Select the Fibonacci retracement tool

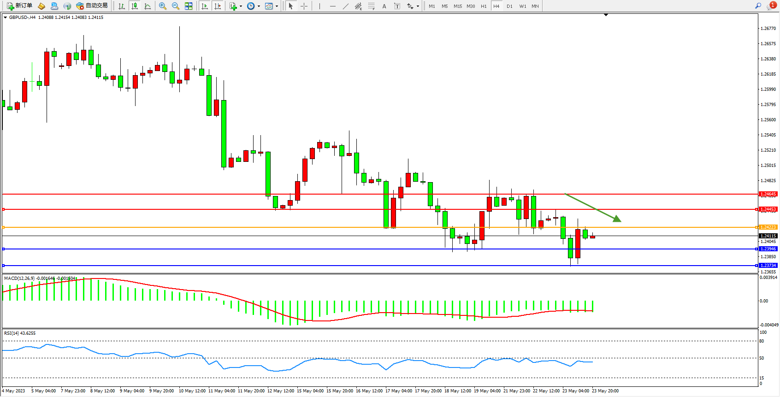pos(372,6)
